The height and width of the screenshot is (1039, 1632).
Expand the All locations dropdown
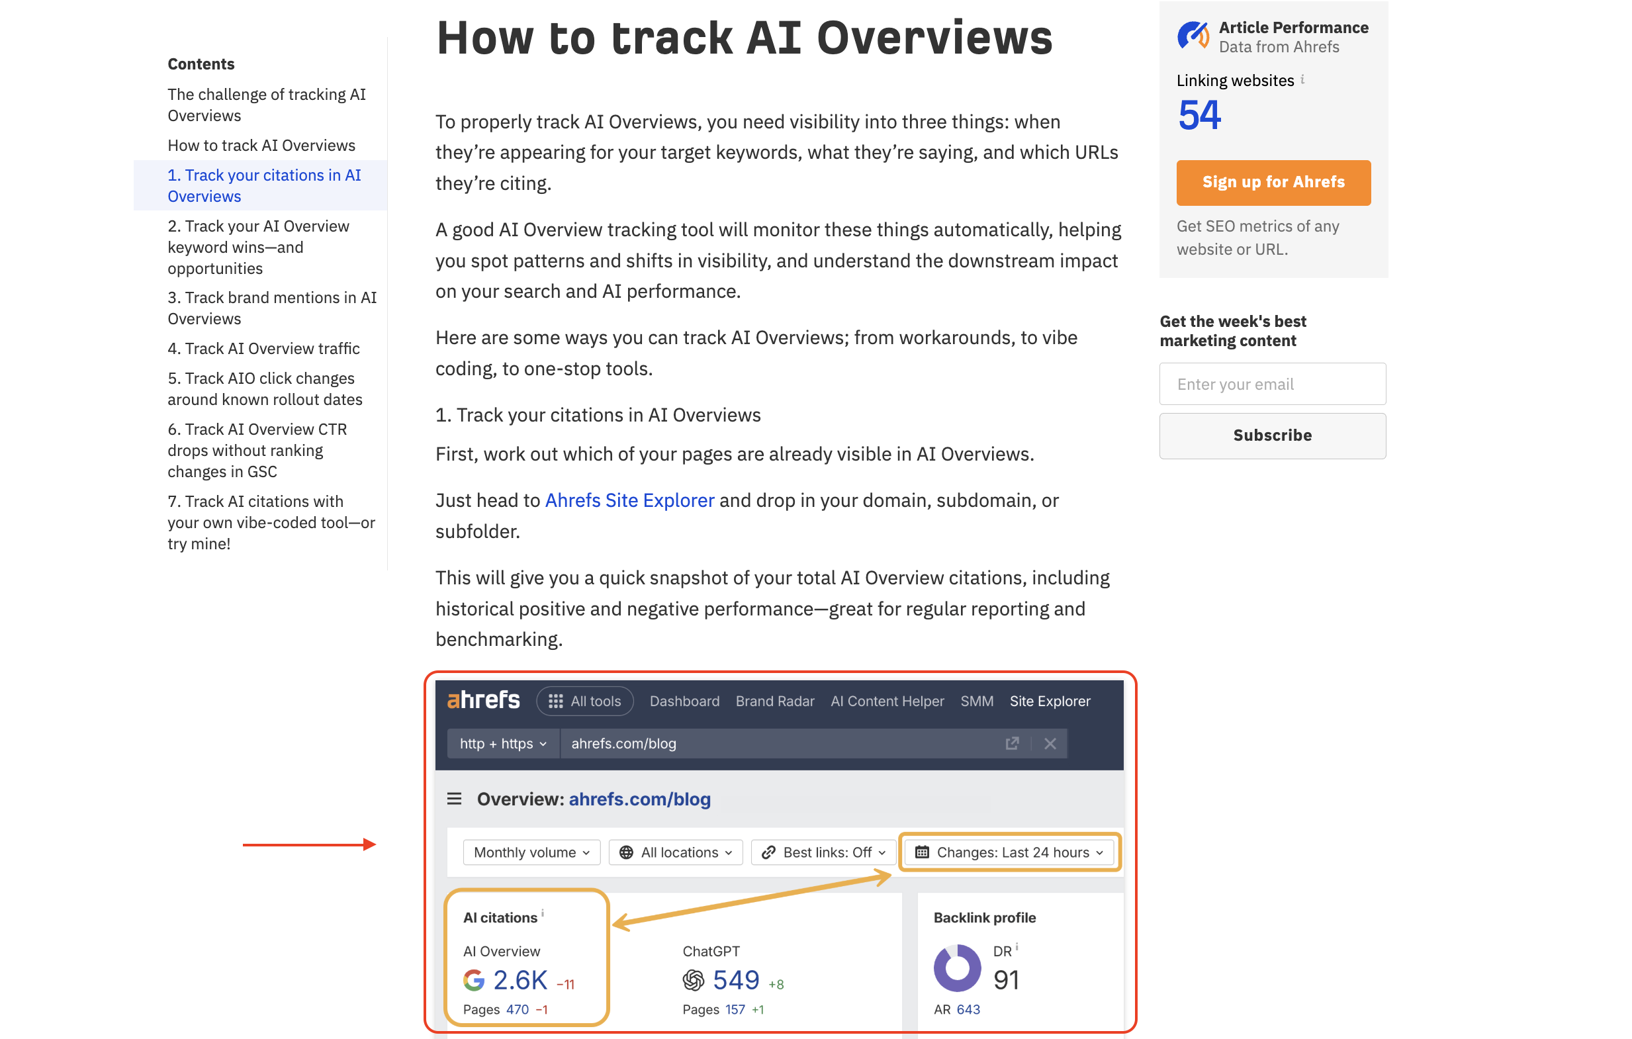pos(676,852)
